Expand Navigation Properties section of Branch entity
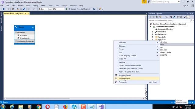 pyautogui.click(x=16, y=41)
